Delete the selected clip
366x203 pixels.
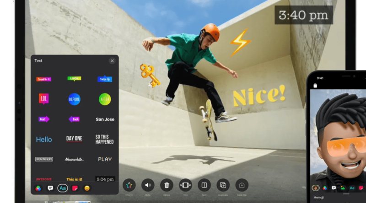167,185
